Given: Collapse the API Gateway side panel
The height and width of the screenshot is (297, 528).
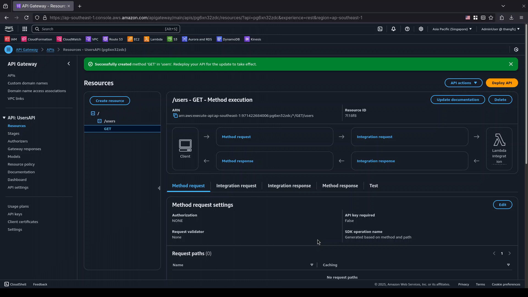Looking at the screenshot, I should pyautogui.click(x=69, y=64).
